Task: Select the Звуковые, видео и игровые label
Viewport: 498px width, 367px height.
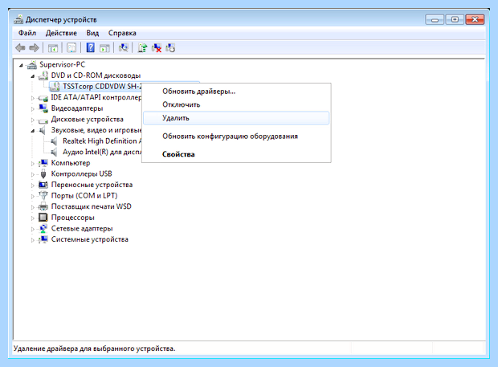Action: coord(96,130)
